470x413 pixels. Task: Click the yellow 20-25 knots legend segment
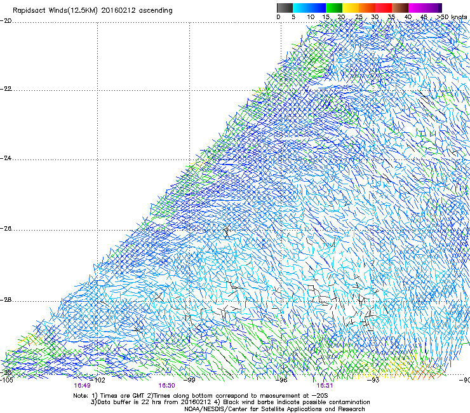coord(351,8)
